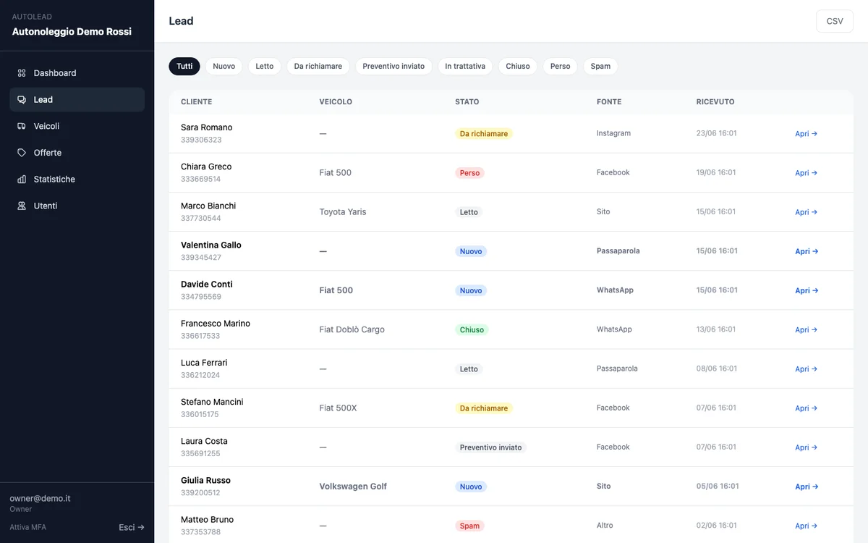Open Matteo Bruno's lead via Apri

[x=806, y=526]
